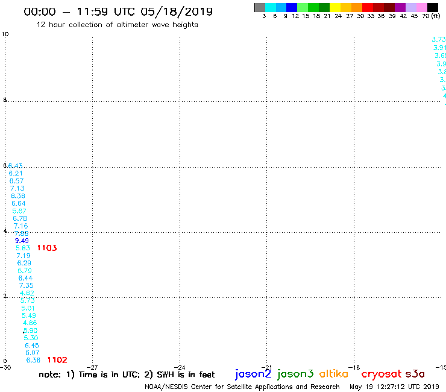
Task: Click the blue jason2 satellite label
Action: [x=253, y=374]
